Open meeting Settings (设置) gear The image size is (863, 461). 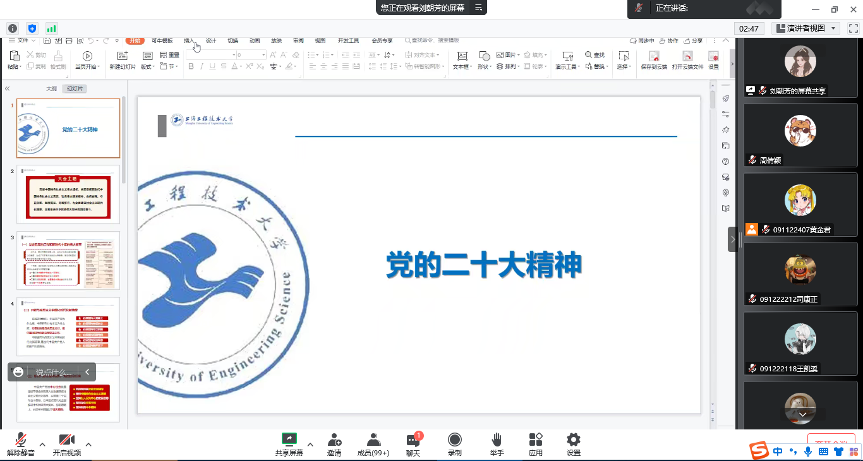point(573,440)
